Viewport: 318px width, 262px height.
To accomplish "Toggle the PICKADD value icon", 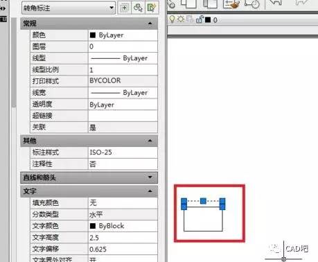I will 124,8.
